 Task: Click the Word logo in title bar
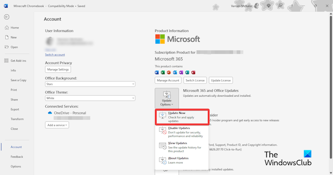coord(6,6)
